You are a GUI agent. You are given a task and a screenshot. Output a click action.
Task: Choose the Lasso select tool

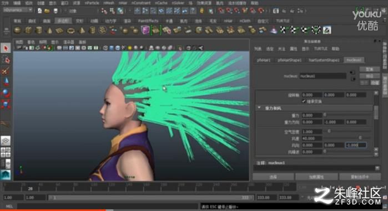[x=6, y=60]
